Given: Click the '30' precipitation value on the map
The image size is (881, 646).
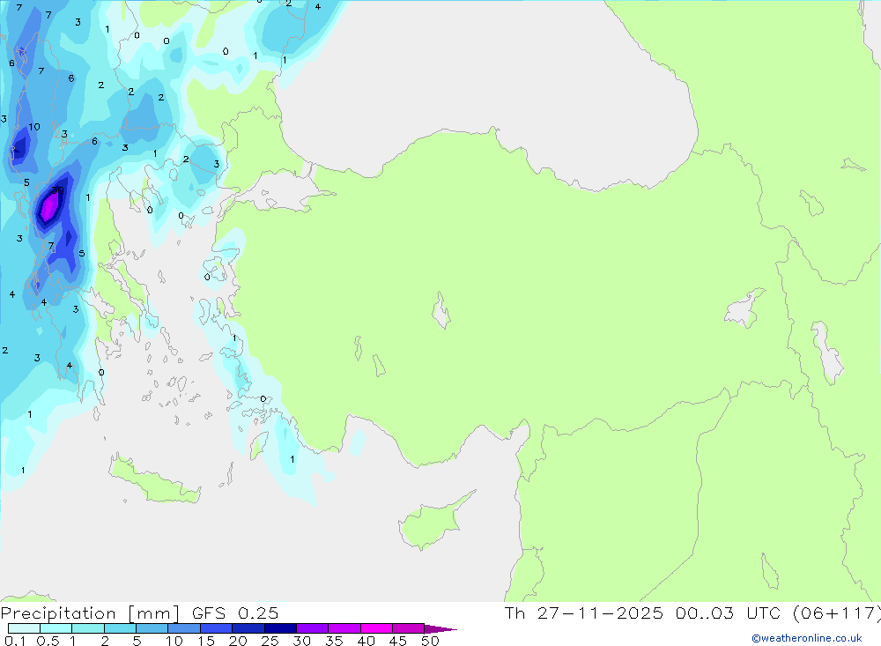Looking at the screenshot, I should [58, 190].
